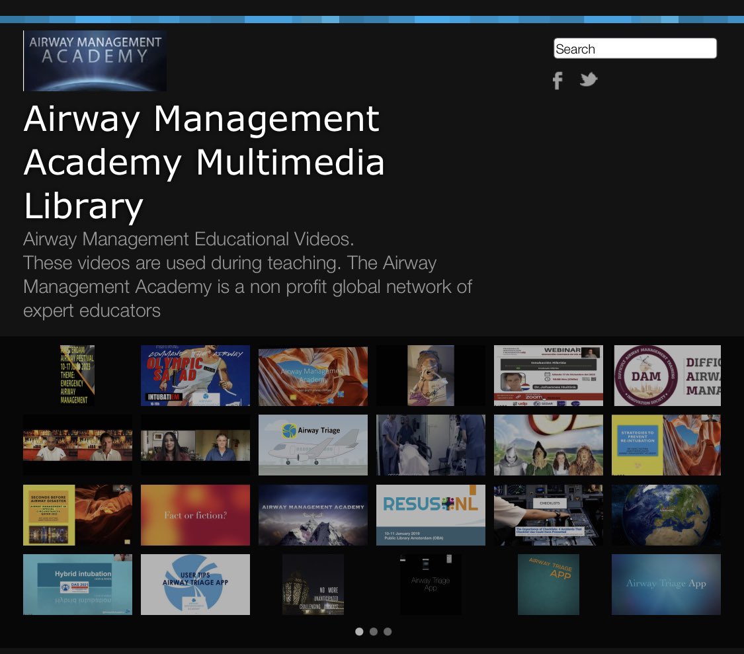Screen dimensions: 744x654
Task: Open the 'User Tips Airway Triage App' video
Action: [x=195, y=584]
